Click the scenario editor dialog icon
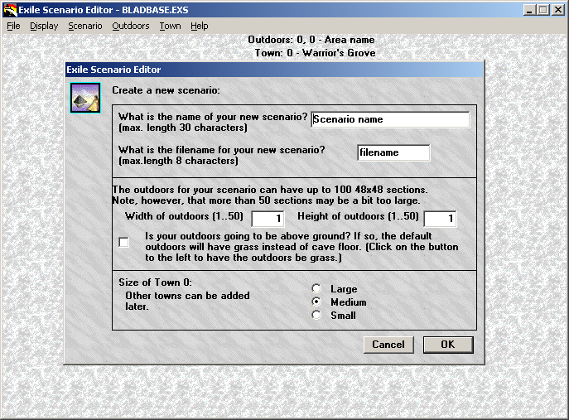 click(84, 98)
